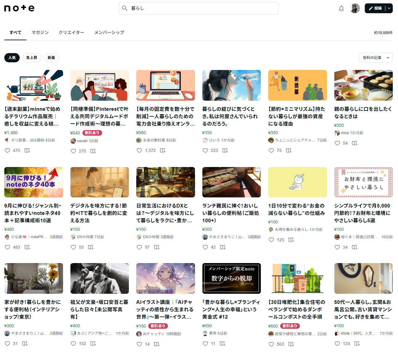Click the search magnifier icon
Viewport: 398px width, 357px height.
click(x=125, y=8)
